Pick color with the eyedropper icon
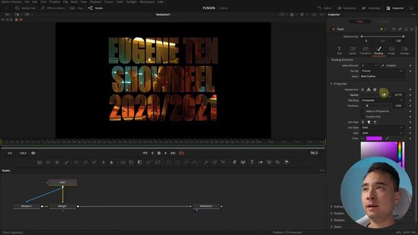418x235 pixels. click(387, 138)
